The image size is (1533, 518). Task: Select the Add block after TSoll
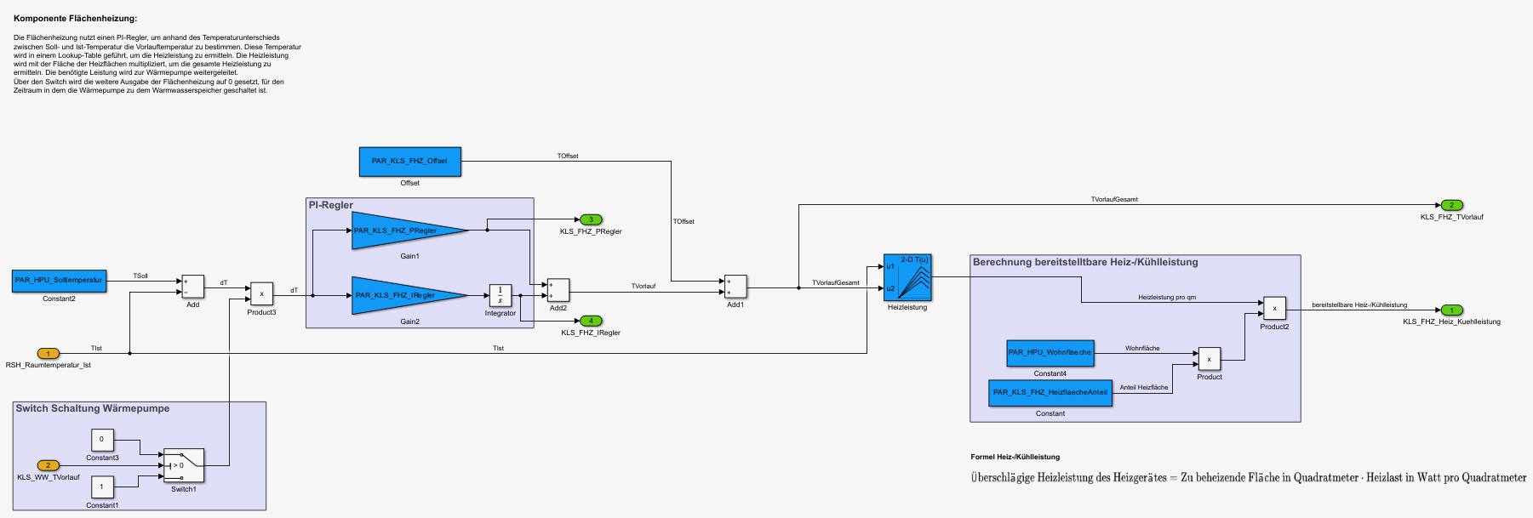point(193,287)
